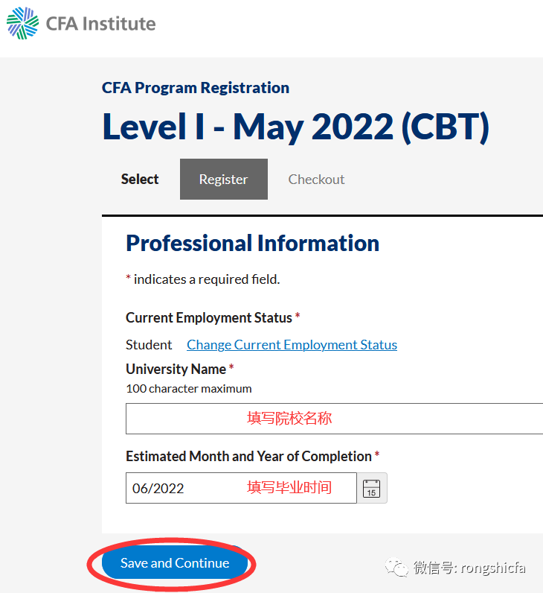
Task: Open the calendar date picker icon
Action: 372,488
